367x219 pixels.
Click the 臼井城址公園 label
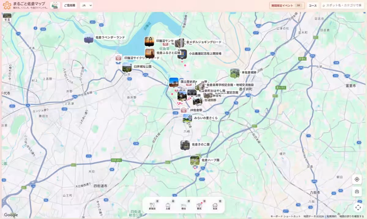[x=143, y=66]
